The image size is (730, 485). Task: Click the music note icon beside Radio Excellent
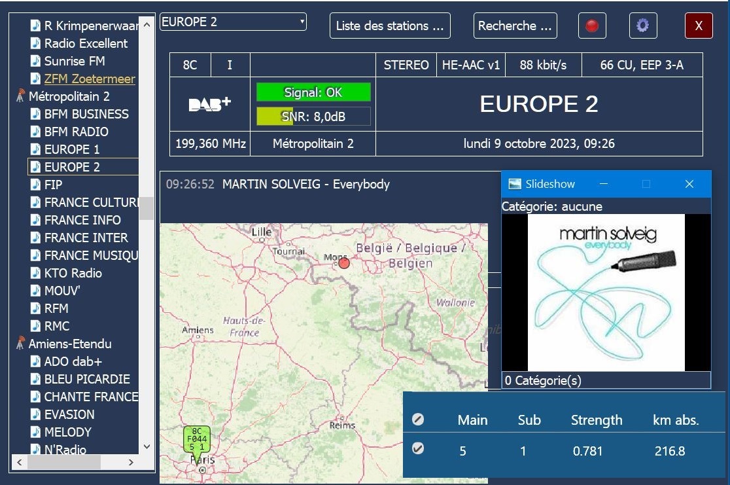click(35, 43)
